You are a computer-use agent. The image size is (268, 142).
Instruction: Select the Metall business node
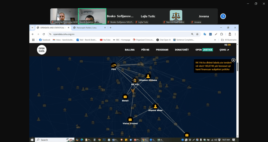pos(125,96)
